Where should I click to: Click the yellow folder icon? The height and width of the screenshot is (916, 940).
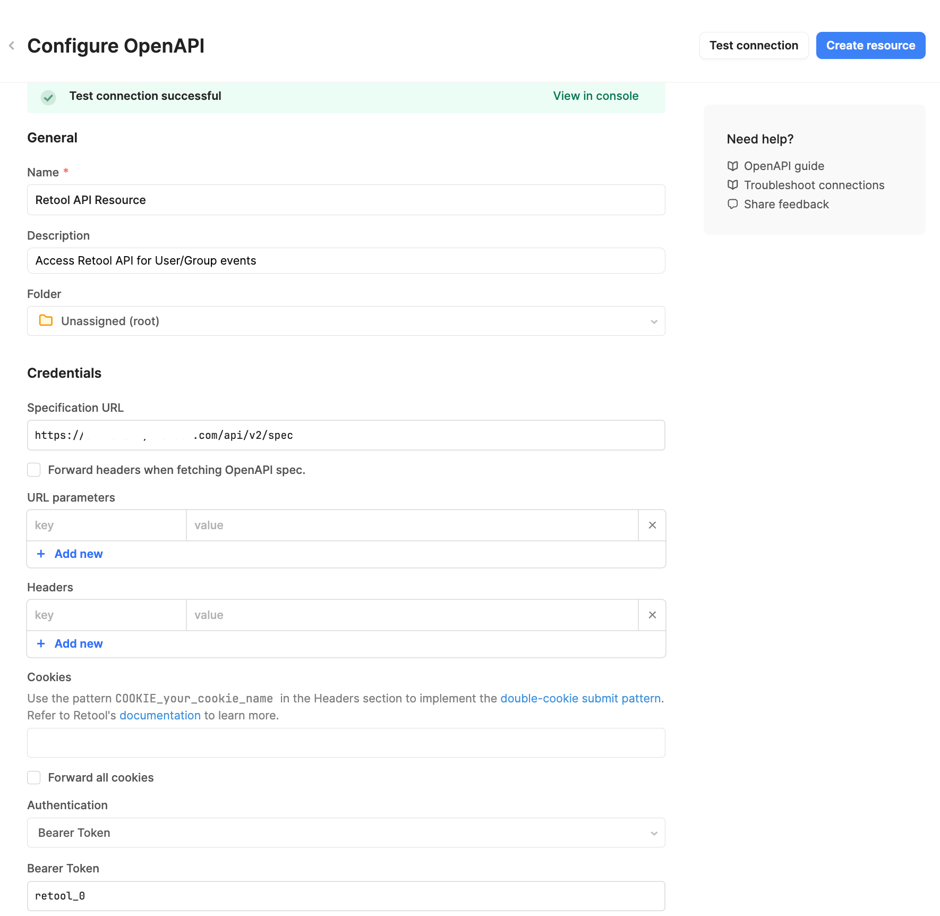pyautogui.click(x=46, y=320)
